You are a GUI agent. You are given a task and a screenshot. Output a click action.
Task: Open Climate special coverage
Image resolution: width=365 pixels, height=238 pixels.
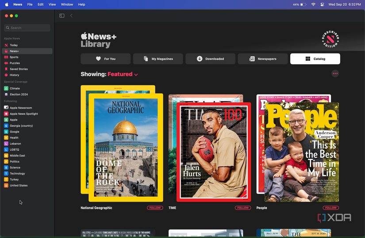click(x=27, y=88)
